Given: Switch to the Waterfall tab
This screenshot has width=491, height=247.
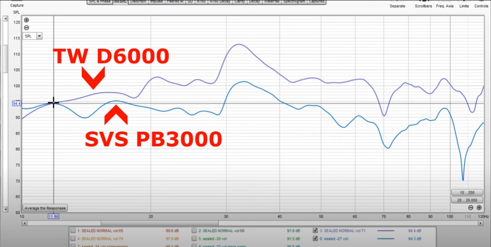Looking at the screenshot, I should (x=271, y=2).
